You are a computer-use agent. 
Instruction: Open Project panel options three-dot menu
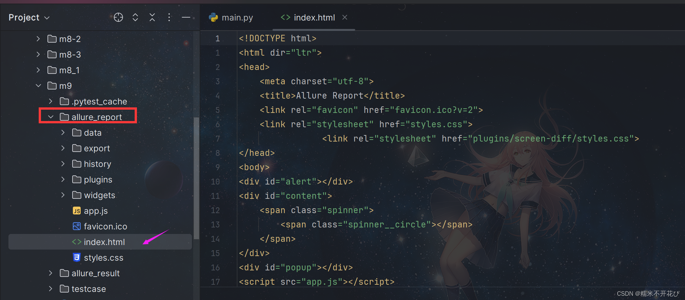click(x=169, y=17)
